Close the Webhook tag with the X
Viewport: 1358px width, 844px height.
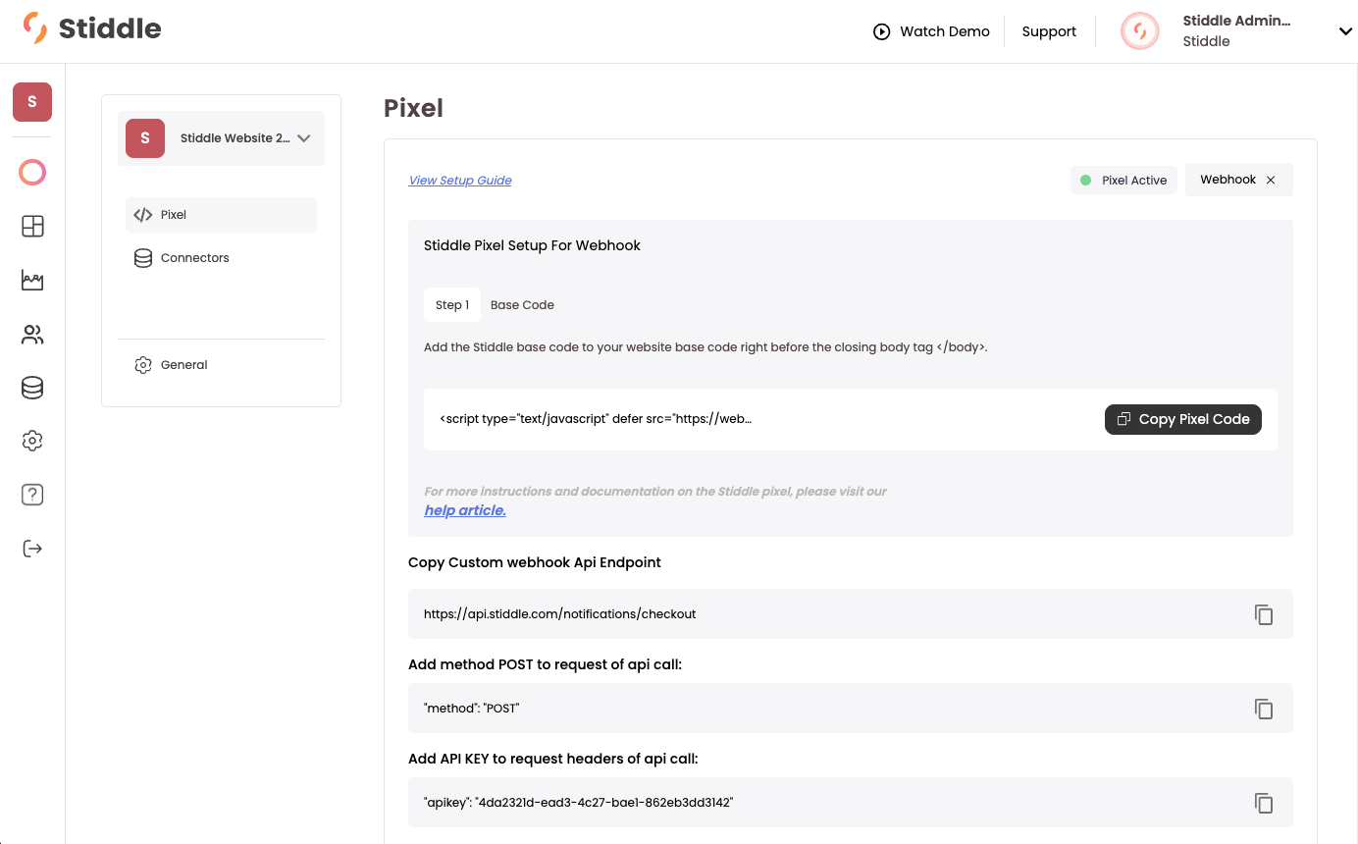point(1271,181)
